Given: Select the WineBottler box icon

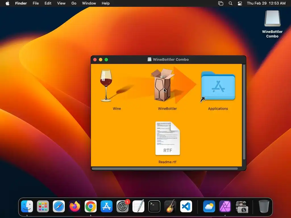Looking at the screenshot, I should click(163, 85).
